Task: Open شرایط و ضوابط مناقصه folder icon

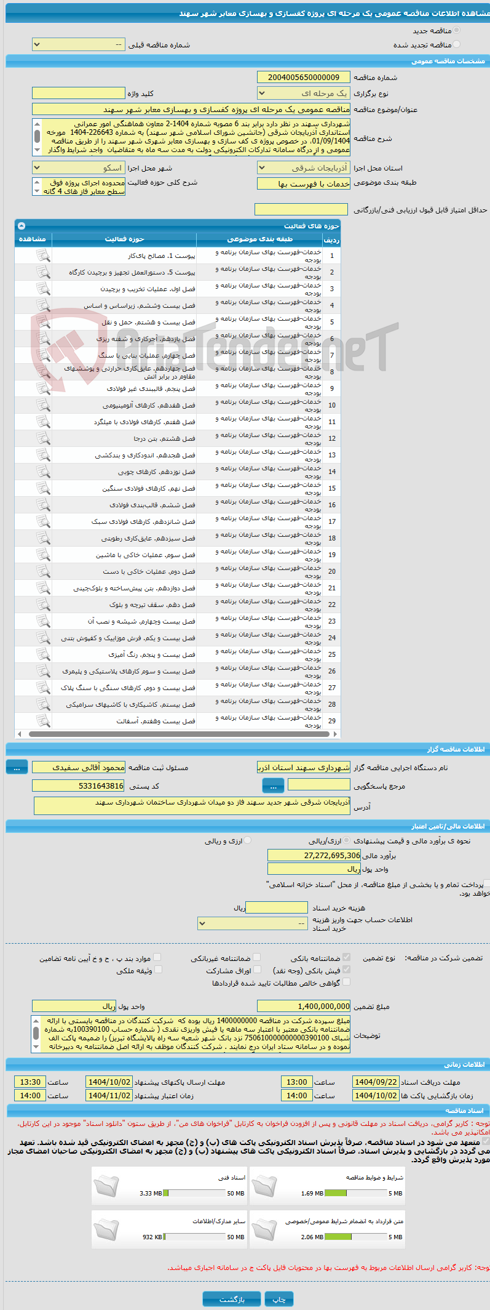Action: [x=264, y=1186]
